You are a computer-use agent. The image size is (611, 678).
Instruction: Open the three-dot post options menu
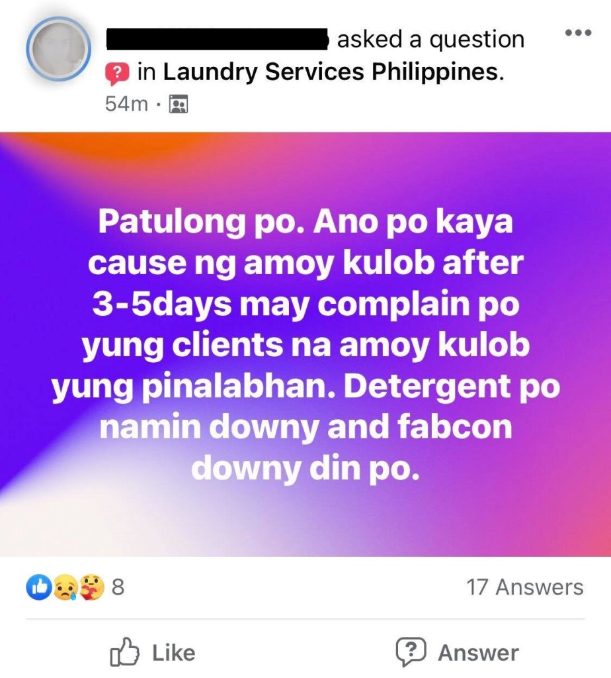tap(578, 32)
